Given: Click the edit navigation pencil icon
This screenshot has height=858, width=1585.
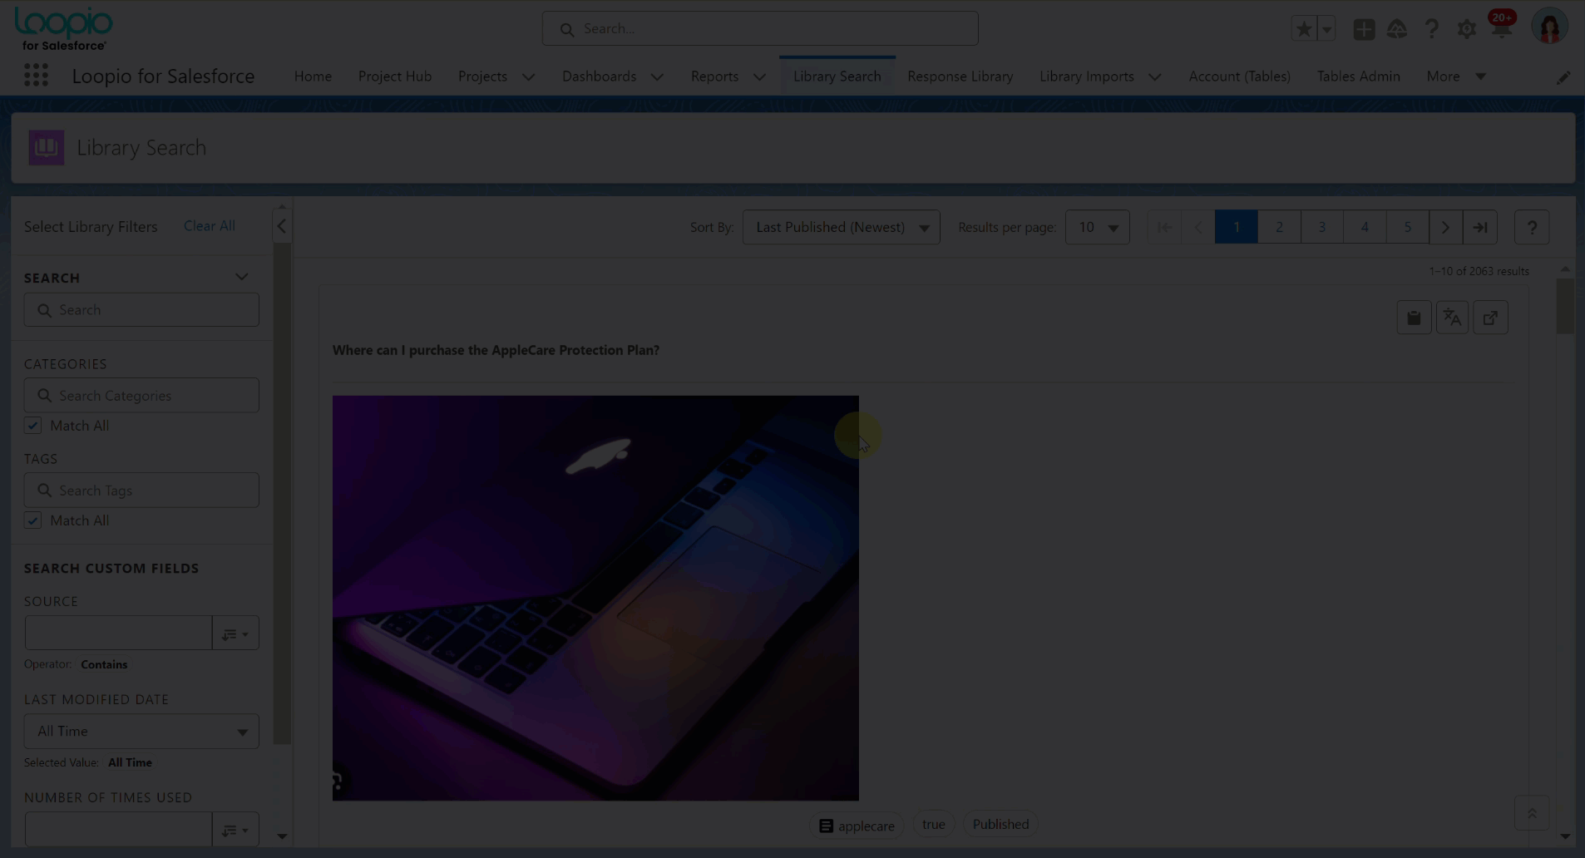Looking at the screenshot, I should point(1563,76).
